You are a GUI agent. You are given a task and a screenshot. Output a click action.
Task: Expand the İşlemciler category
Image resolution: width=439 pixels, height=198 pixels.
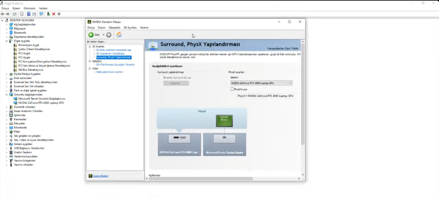pyautogui.click(x=6, y=115)
